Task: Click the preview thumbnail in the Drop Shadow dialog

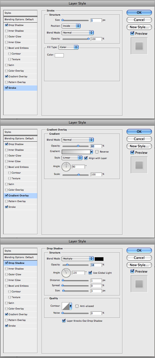Action: (139, 284)
